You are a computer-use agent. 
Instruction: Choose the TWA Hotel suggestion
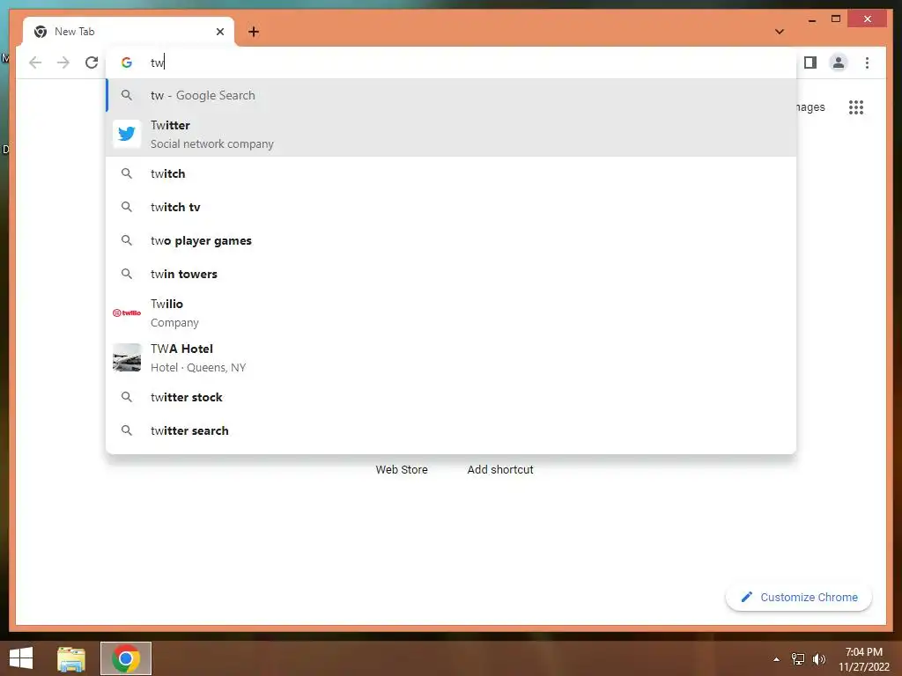(x=452, y=357)
